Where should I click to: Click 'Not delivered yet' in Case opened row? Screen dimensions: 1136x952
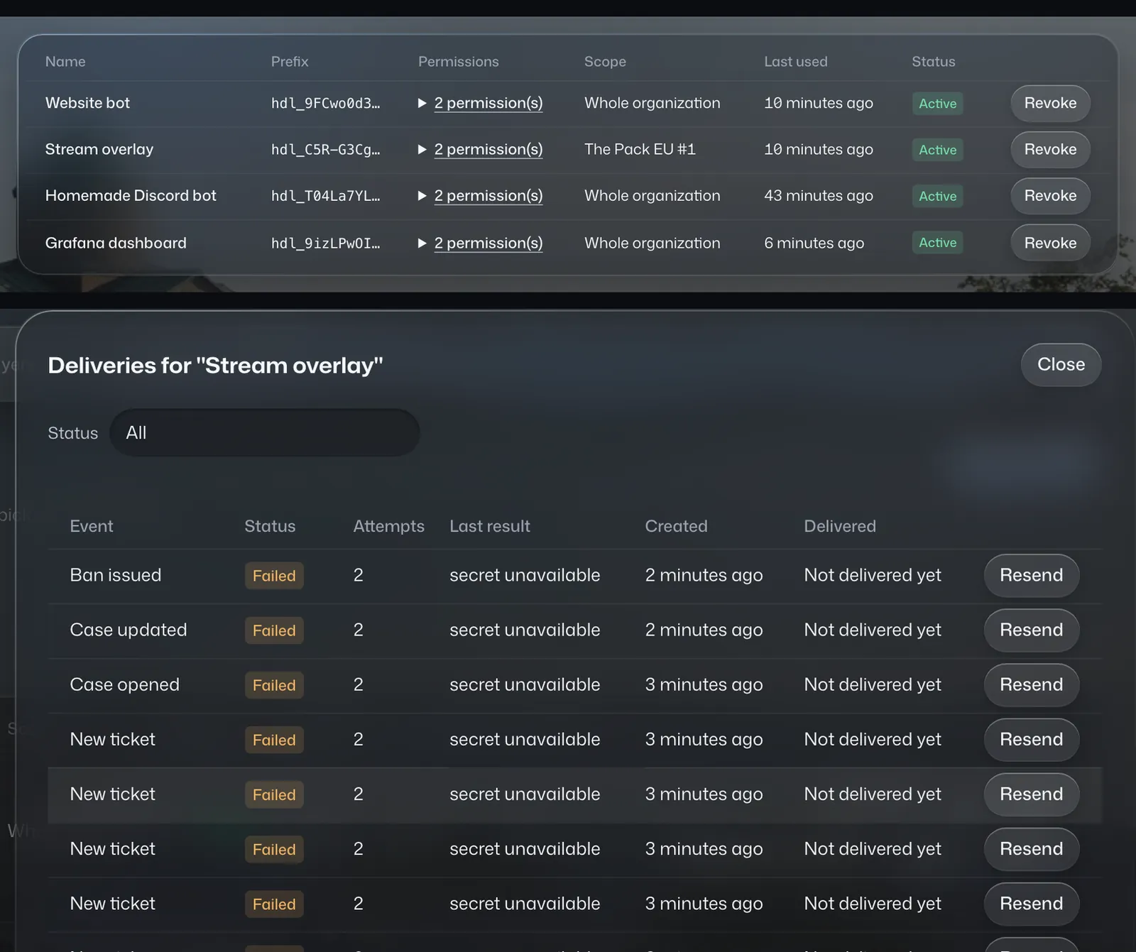pos(873,684)
